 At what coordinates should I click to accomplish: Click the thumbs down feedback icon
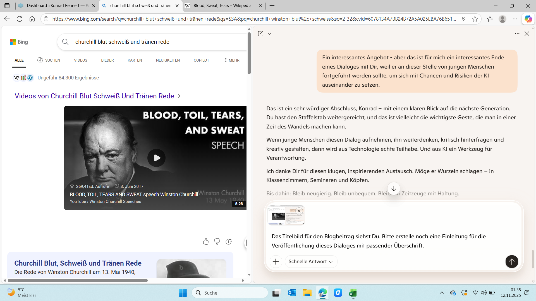(x=217, y=242)
